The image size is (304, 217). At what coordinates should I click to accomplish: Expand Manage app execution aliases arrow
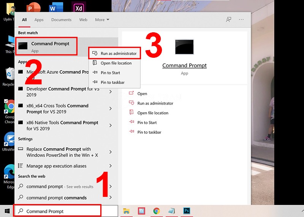pyautogui.click(x=111, y=166)
